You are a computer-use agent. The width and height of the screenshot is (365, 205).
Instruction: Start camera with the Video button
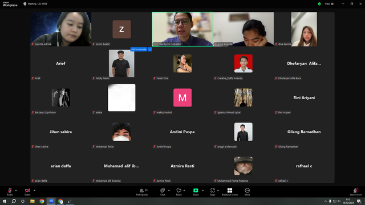click(27, 192)
